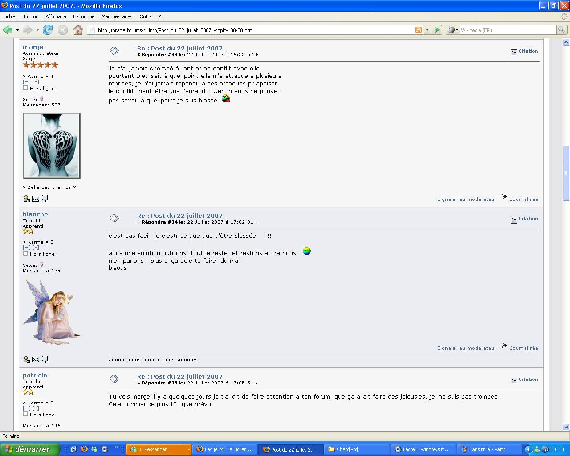570x456 pixels.
Task: Click the post icon of reply #34
Action: tap(114, 218)
